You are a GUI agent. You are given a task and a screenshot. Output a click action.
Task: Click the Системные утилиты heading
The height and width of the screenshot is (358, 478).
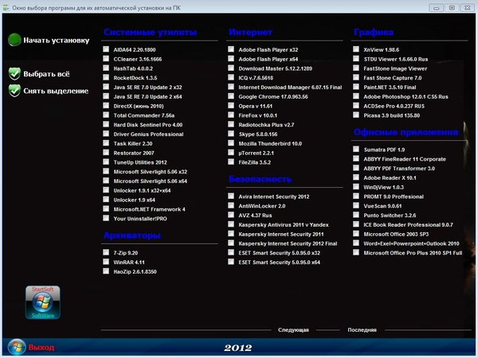150,33
